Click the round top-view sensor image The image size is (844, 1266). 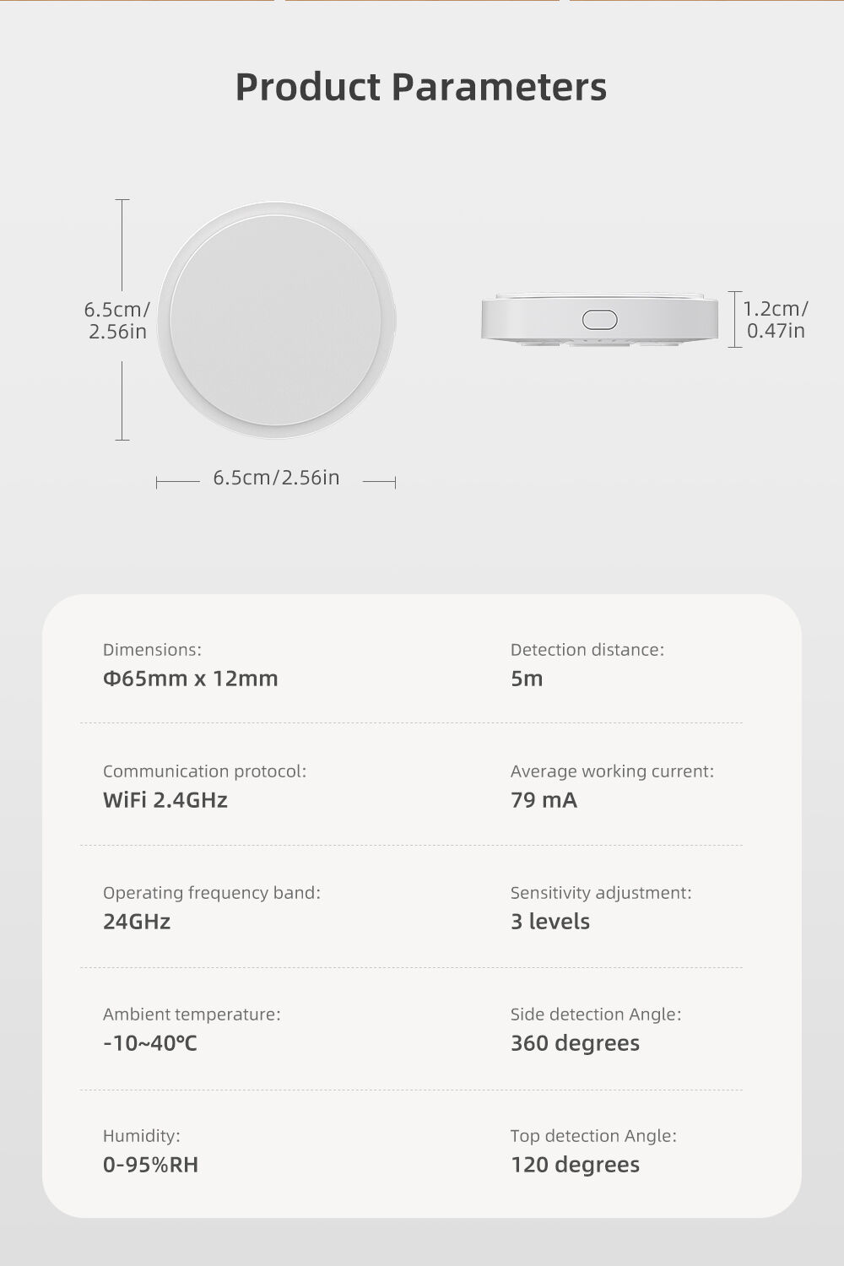[x=276, y=320]
